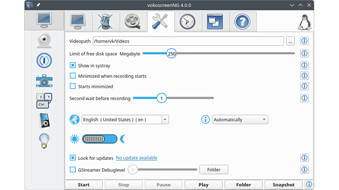Click the No update available link
Screen dimensions: 339x190
137,158
